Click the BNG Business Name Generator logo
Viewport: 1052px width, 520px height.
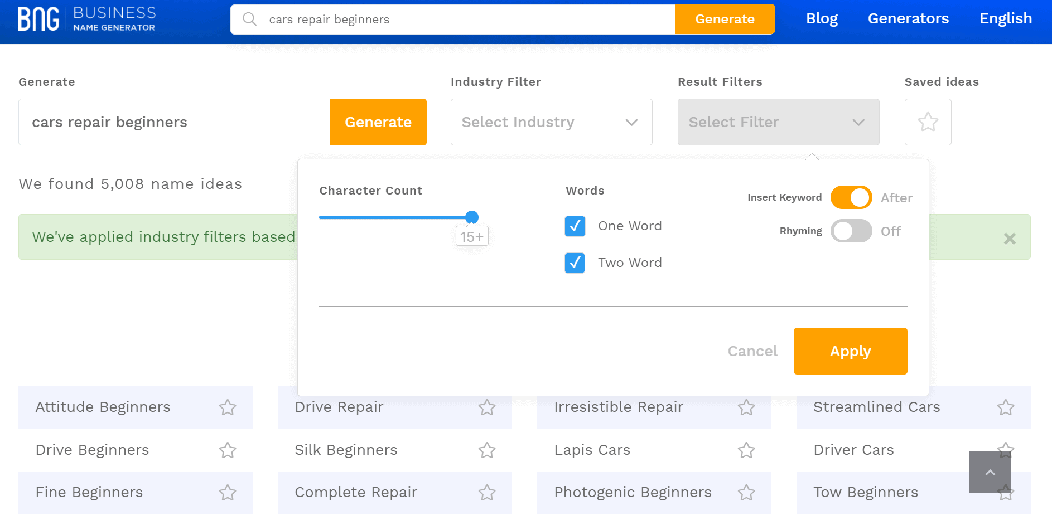[86, 19]
